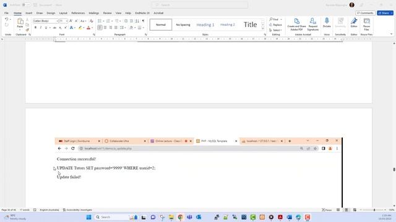This screenshot has width=396, height=222.
Task: Increase paragraph indent
Action: pos(131,21)
